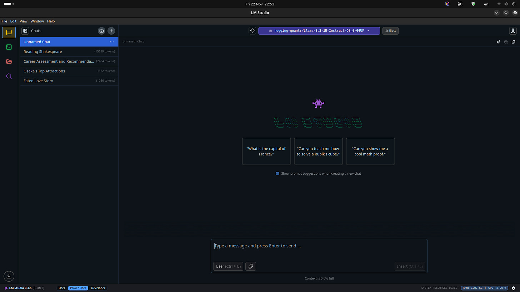Click the colorful circular tray icon
The image size is (520, 292).
[447, 4]
